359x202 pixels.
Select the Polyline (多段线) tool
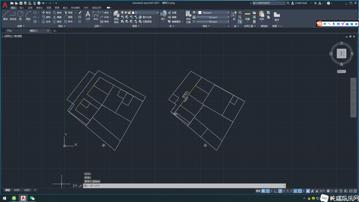click(13, 16)
